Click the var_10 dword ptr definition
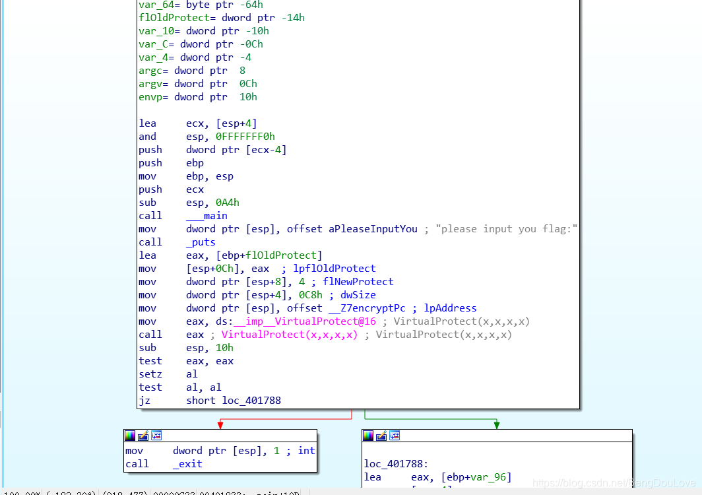The height and width of the screenshot is (495, 702). coord(204,31)
